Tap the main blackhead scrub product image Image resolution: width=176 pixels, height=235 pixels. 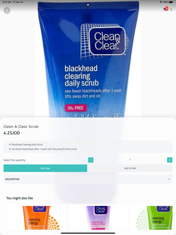coord(88,59)
